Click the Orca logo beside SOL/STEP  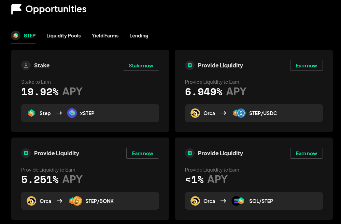[x=195, y=201]
